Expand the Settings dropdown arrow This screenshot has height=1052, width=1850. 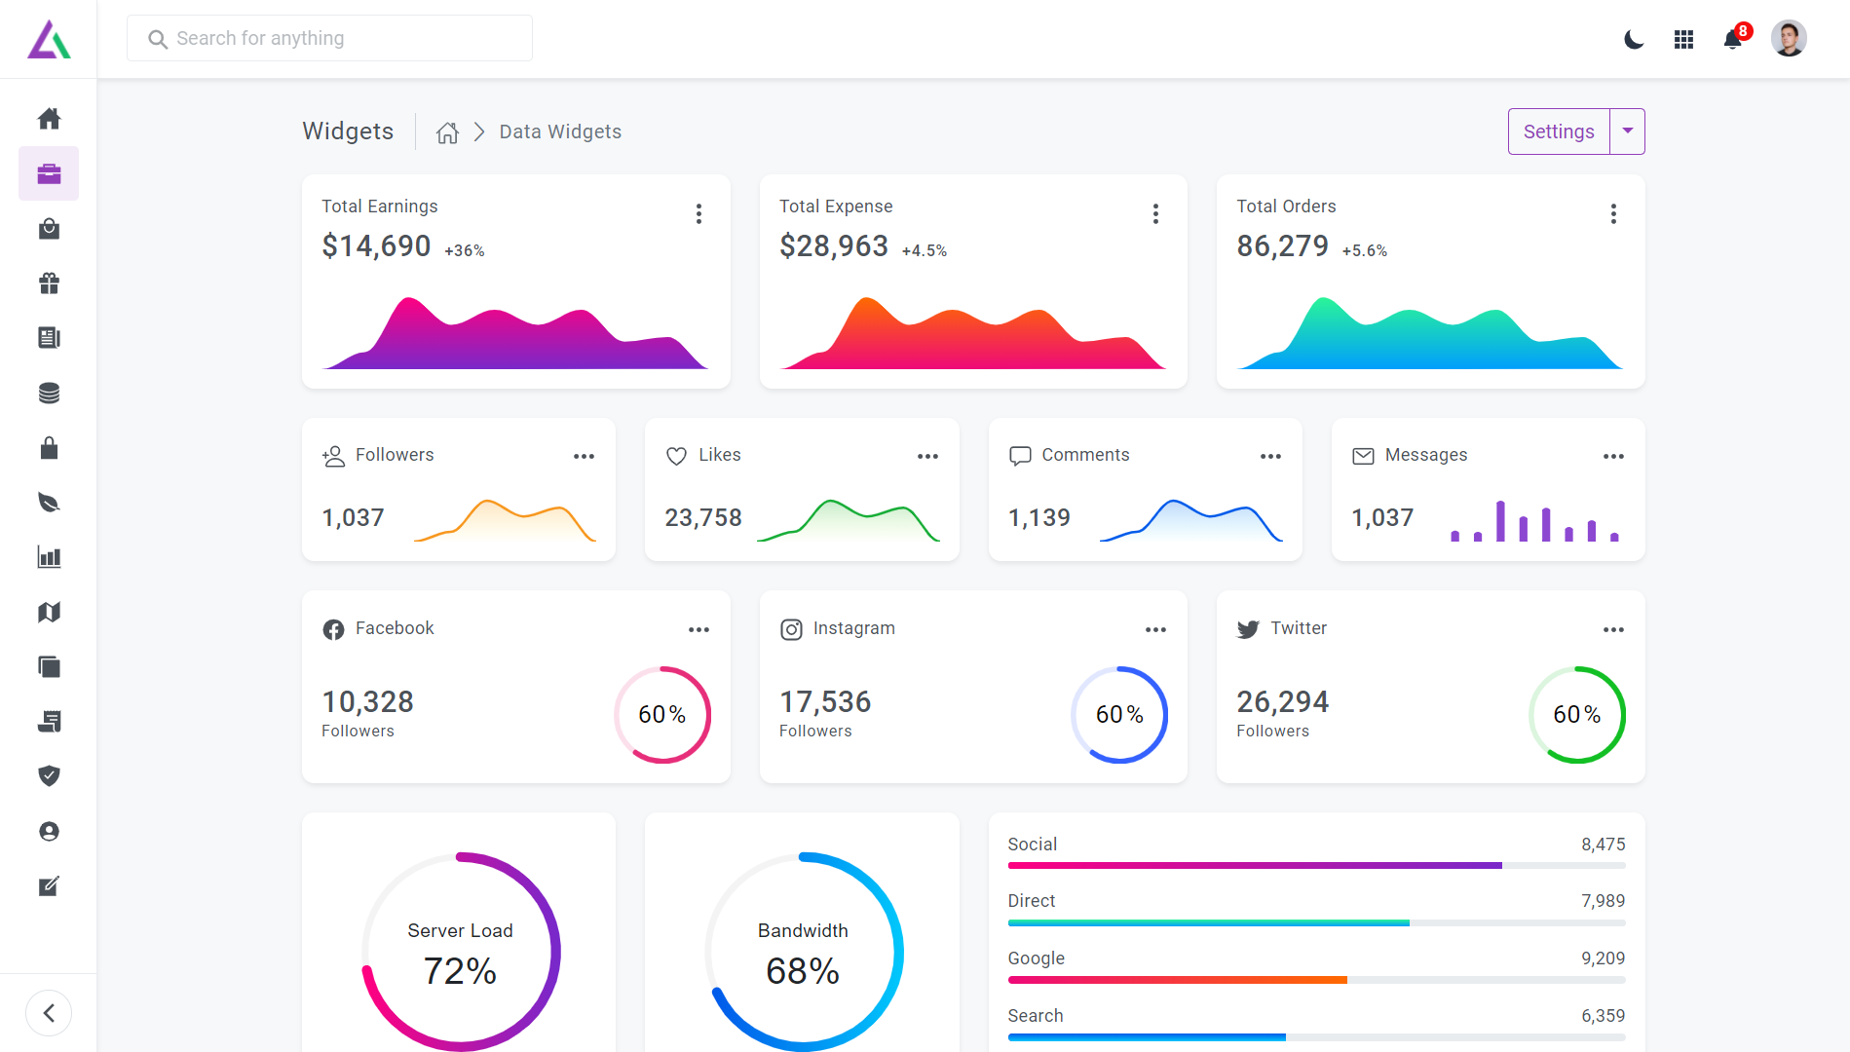(1628, 131)
